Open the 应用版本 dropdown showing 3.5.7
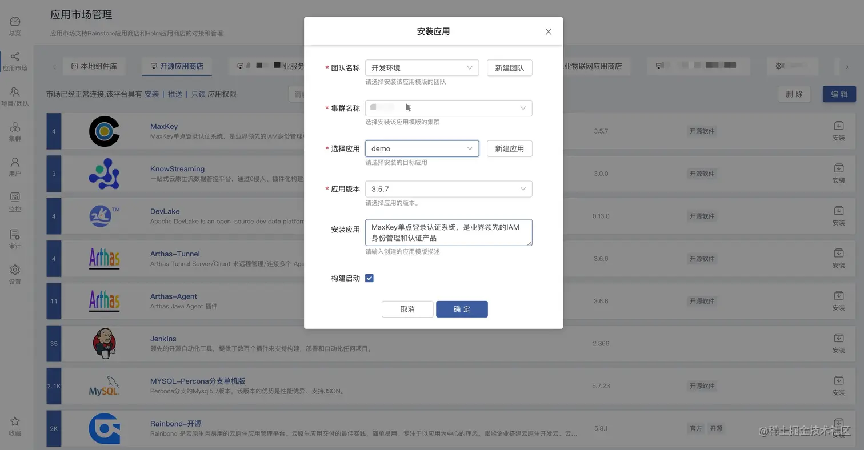Viewport: 864px width, 450px height. coord(449,189)
